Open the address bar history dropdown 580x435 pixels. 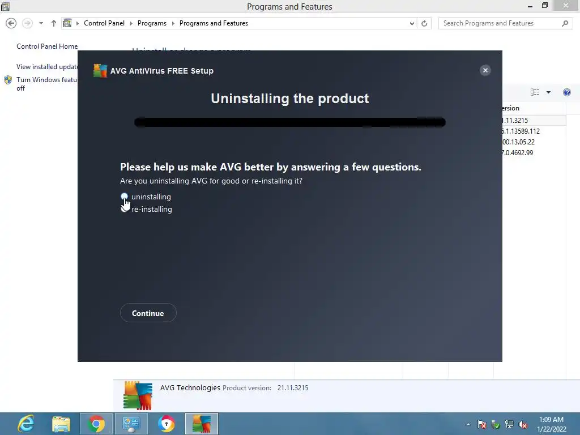[x=412, y=23]
